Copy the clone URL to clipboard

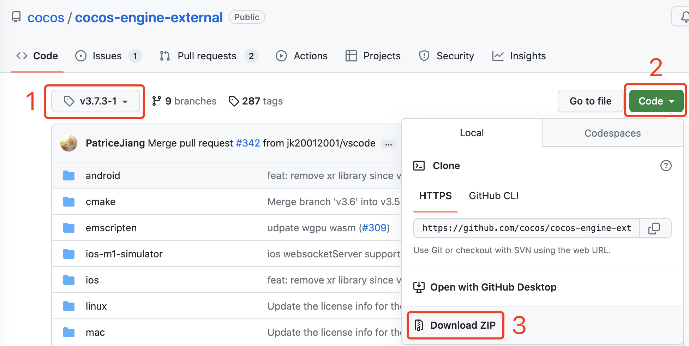(x=655, y=228)
